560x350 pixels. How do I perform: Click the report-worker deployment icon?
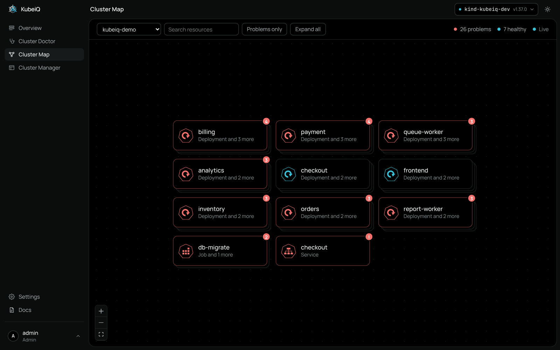(391, 212)
